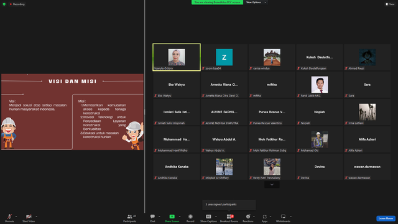This screenshot has height=224, width=398.
Task: Click the Recording indicator
Action: tap(17, 4)
